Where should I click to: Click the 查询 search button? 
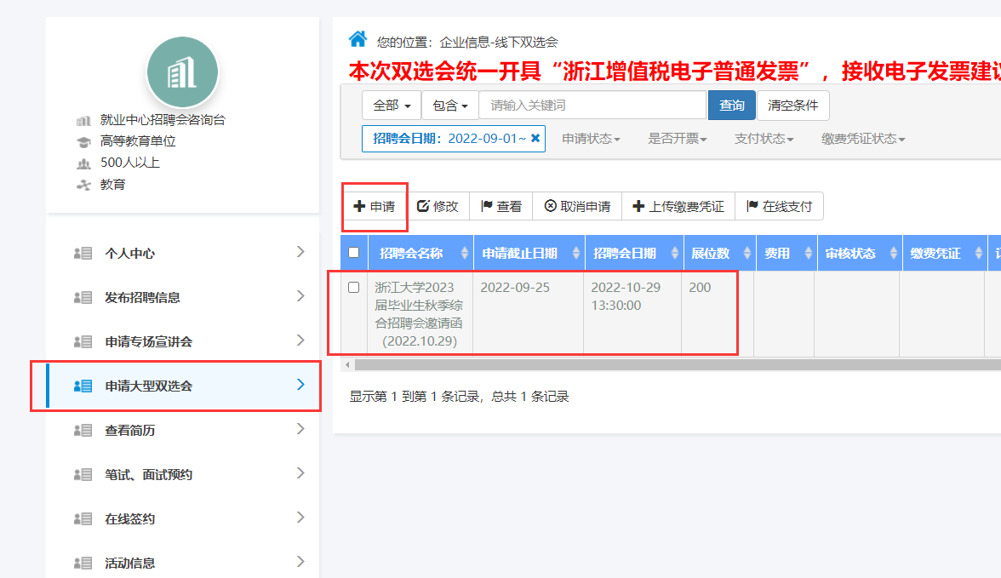(x=731, y=106)
